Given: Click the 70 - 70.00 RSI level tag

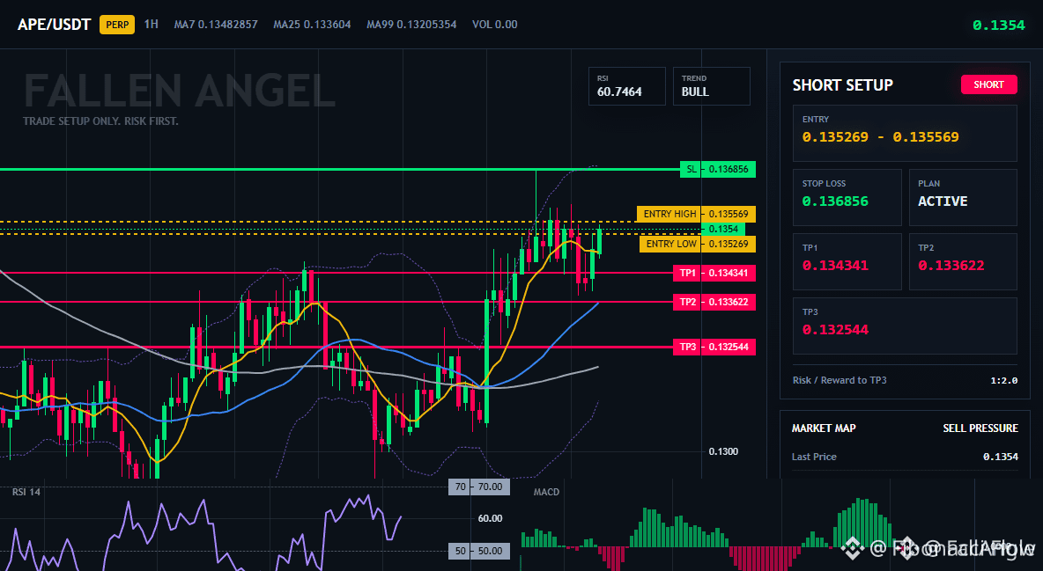Looking at the screenshot, I should [479, 487].
